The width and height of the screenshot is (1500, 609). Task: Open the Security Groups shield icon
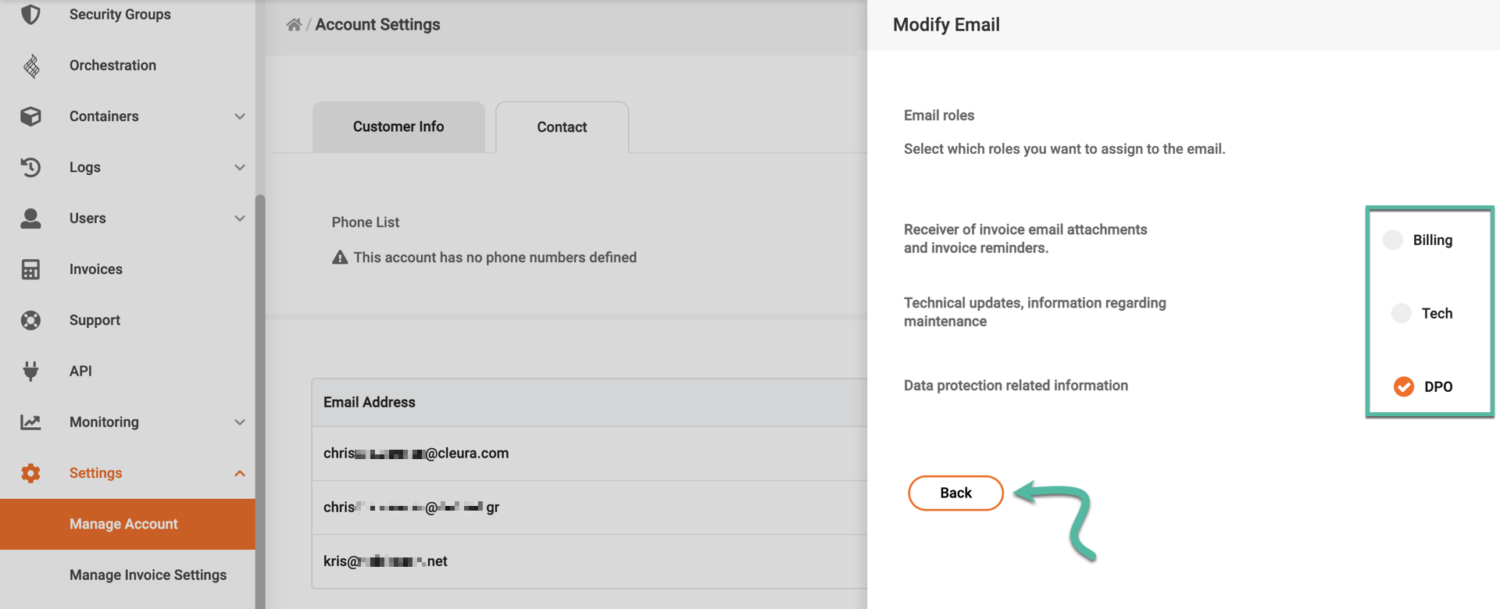[x=30, y=14]
